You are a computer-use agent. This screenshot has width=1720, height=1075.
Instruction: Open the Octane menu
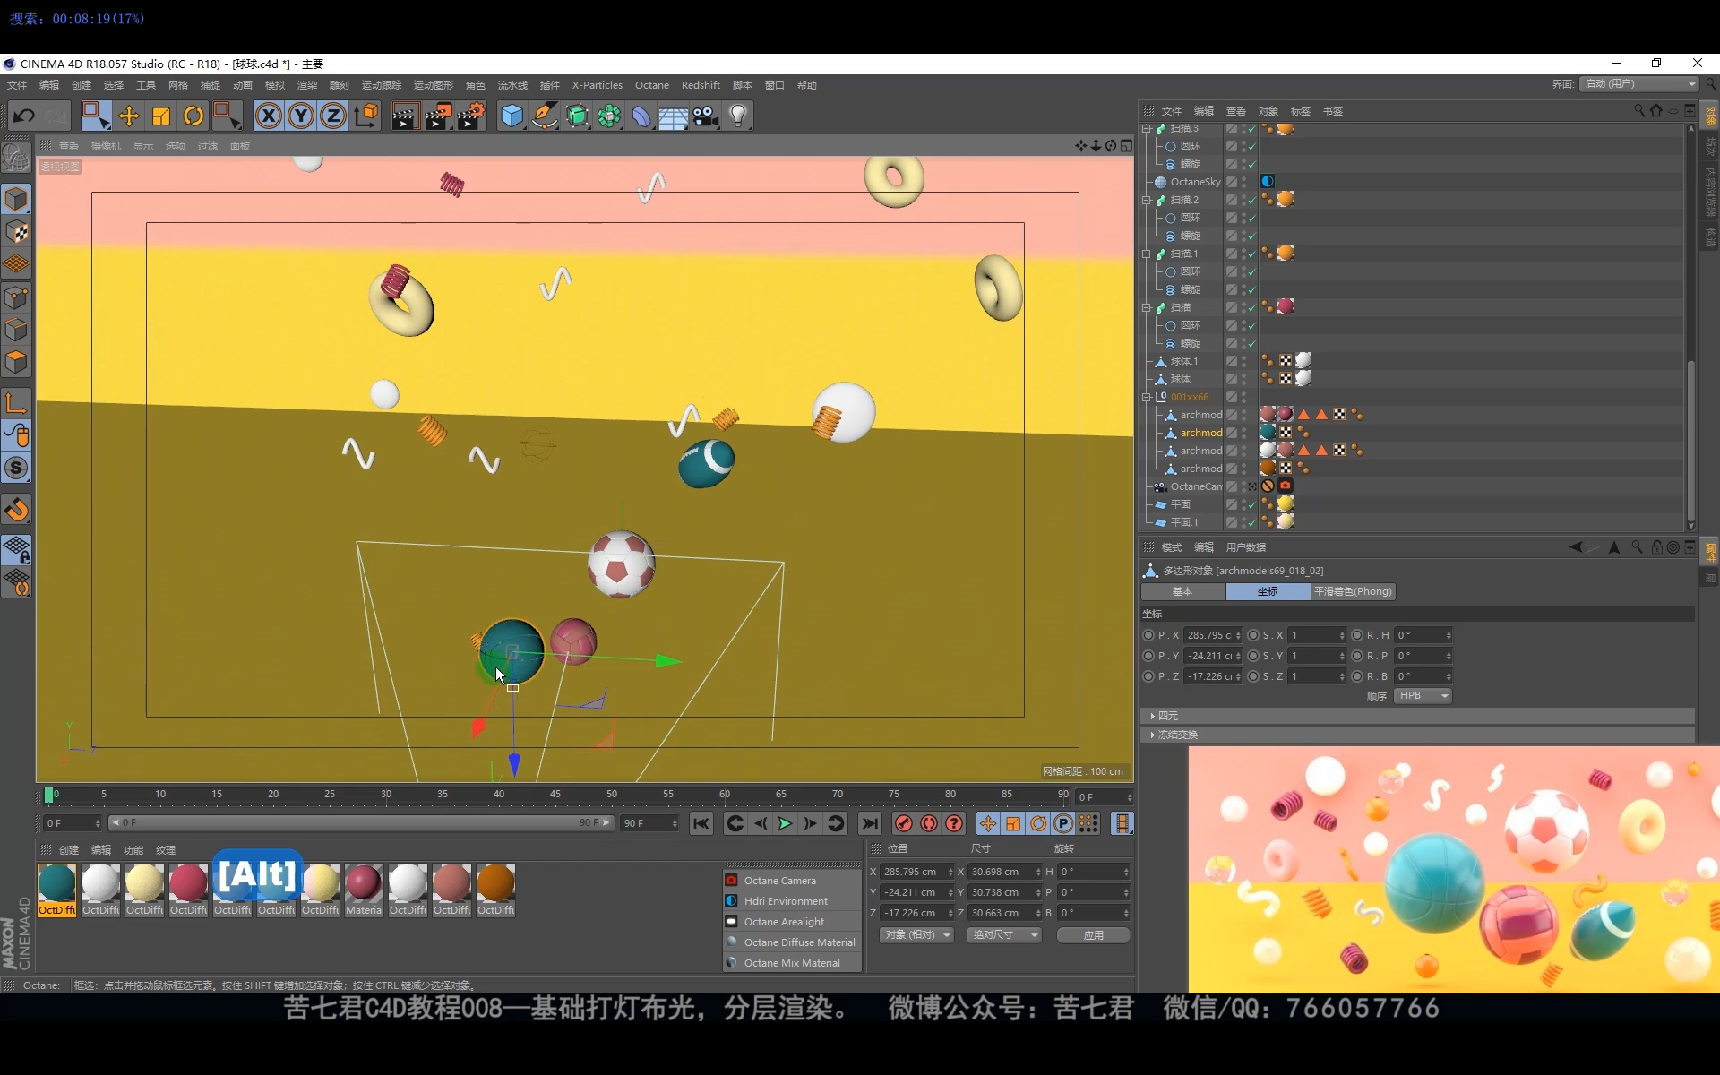point(651,85)
